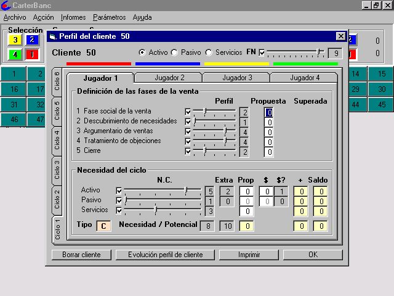The image size is (394, 296).
Task: Click the yellow number 3 selection square
Action: [x=15, y=40]
